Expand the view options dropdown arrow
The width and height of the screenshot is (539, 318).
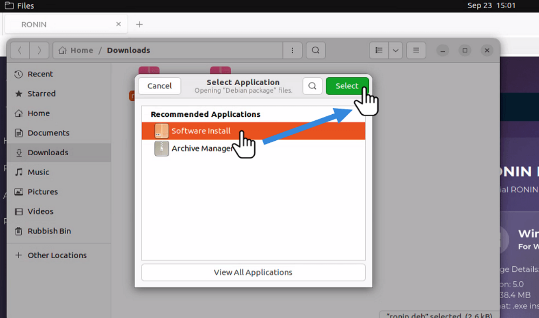coord(395,50)
